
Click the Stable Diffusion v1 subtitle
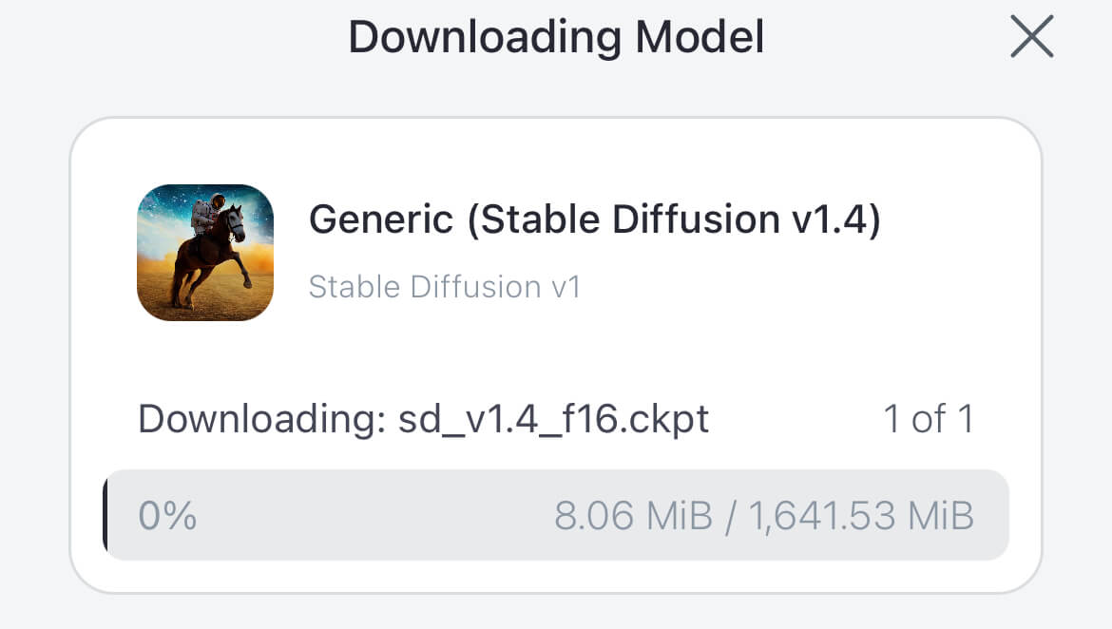click(x=445, y=287)
